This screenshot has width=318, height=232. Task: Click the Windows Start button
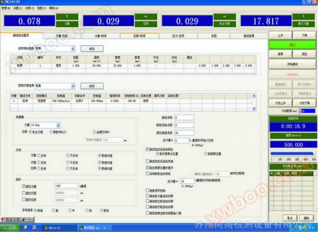(11, 228)
